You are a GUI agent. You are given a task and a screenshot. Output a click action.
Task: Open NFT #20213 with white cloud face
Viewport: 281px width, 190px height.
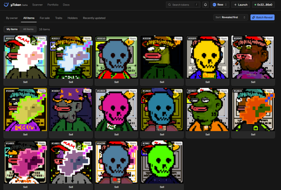[x=25, y=57]
